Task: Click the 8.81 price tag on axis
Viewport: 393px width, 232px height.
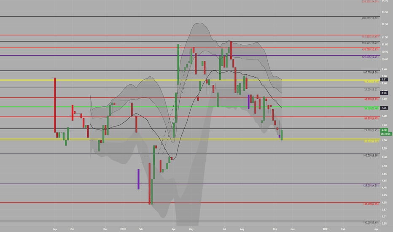Action: [384, 79]
